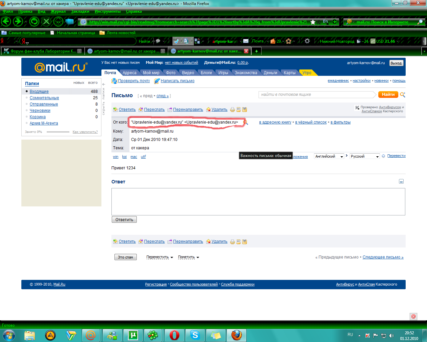Open the home page icon in toolbar
Screen dimensions: 427x342
[x=58, y=22]
